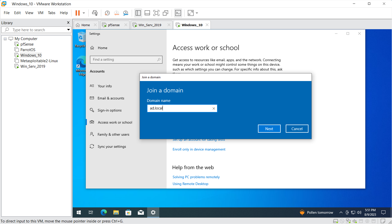The height and width of the screenshot is (224, 392).
Task: Close the pfSense tab
Action: (x=125, y=25)
